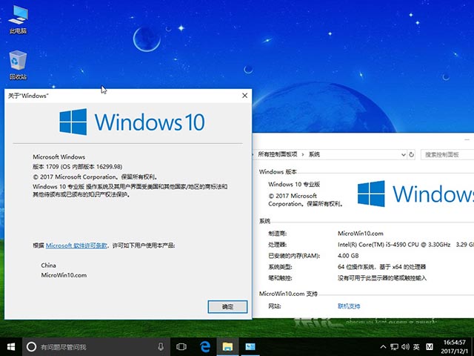Image resolution: width=474 pixels, height=356 pixels.
Task: Click the Windows 10 logo in About dialog
Action: pos(132,122)
